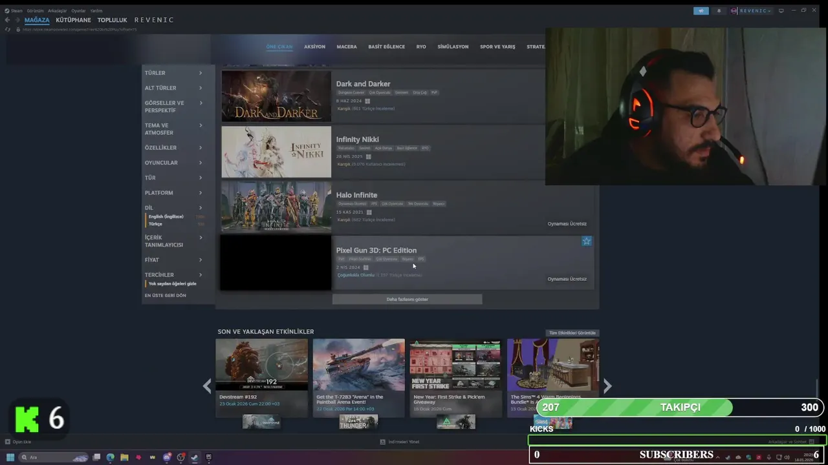Switch to Big Picture monitor icon
Image resolution: width=828 pixels, height=465 pixels.
[781, 10]
